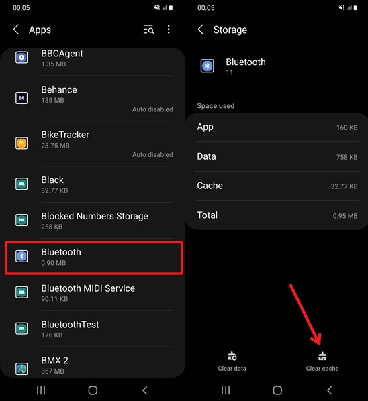Tap Auto disabled label under BikeTracker
The image size is (368, 401).
(x=152, y=154)
